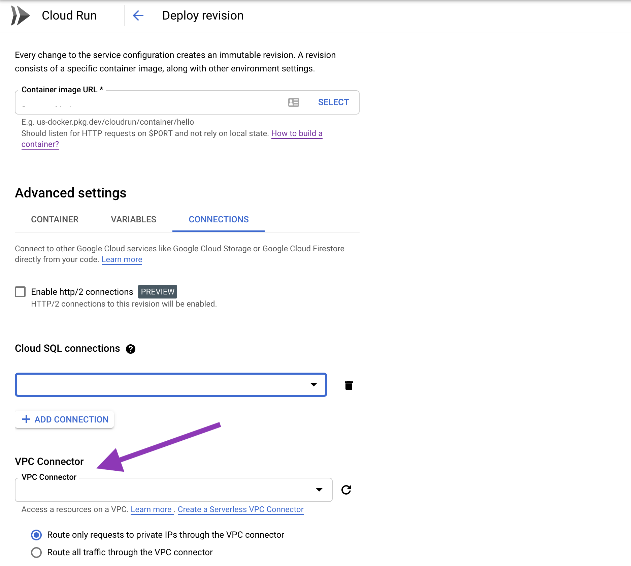Enable http/2 connections checkbox

20,292
